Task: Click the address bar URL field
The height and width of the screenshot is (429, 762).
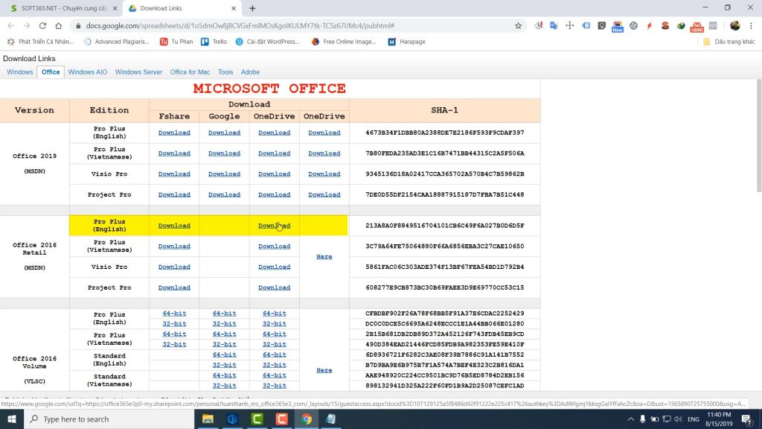Action: 292,26
